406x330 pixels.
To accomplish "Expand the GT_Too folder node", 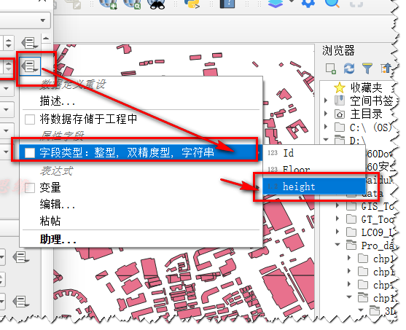I will pyautogui.click(x=337, y=219).
